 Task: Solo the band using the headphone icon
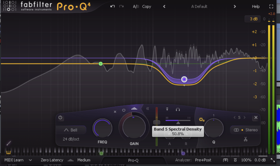177,109
